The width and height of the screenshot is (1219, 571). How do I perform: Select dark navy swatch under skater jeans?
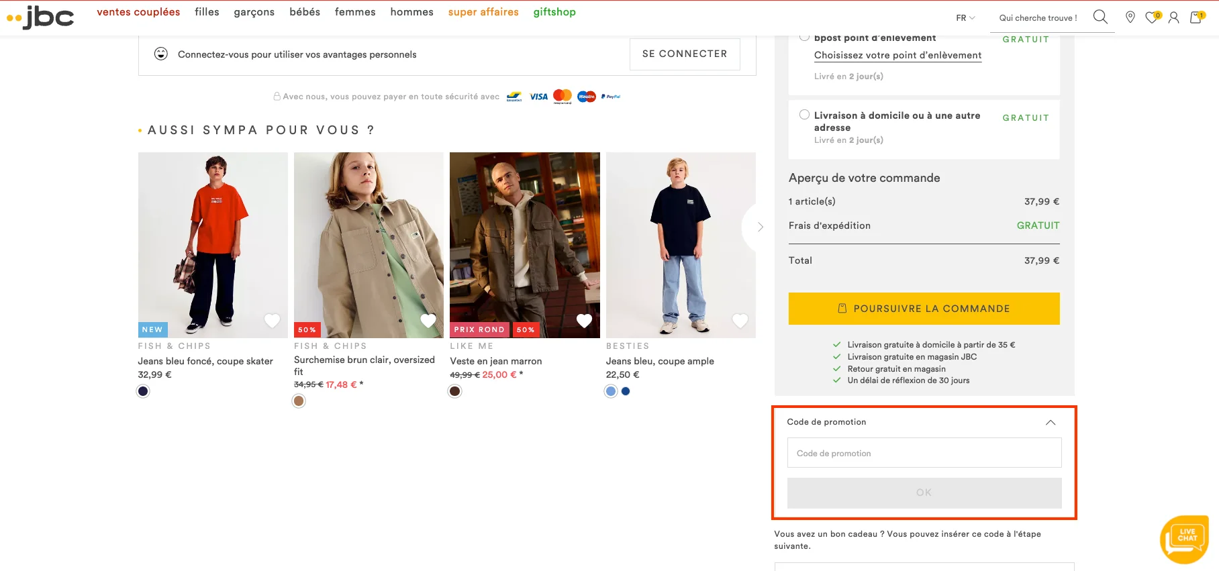[x=143, y=391]
